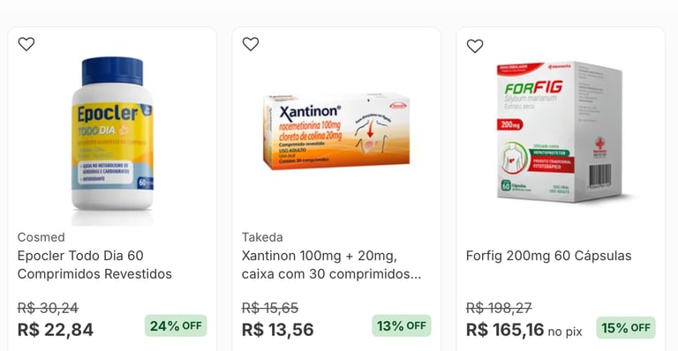Viewport: 678px width, 351px height.
Task: Click the 15% OFF discount badge
Action: (x=626, y=328)
